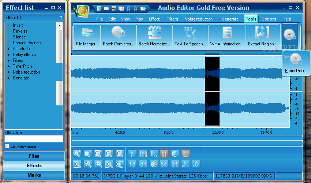Viewport: 311px width, 183px height.
Task: Expand the Filters tree node
Action: point(8,60)
